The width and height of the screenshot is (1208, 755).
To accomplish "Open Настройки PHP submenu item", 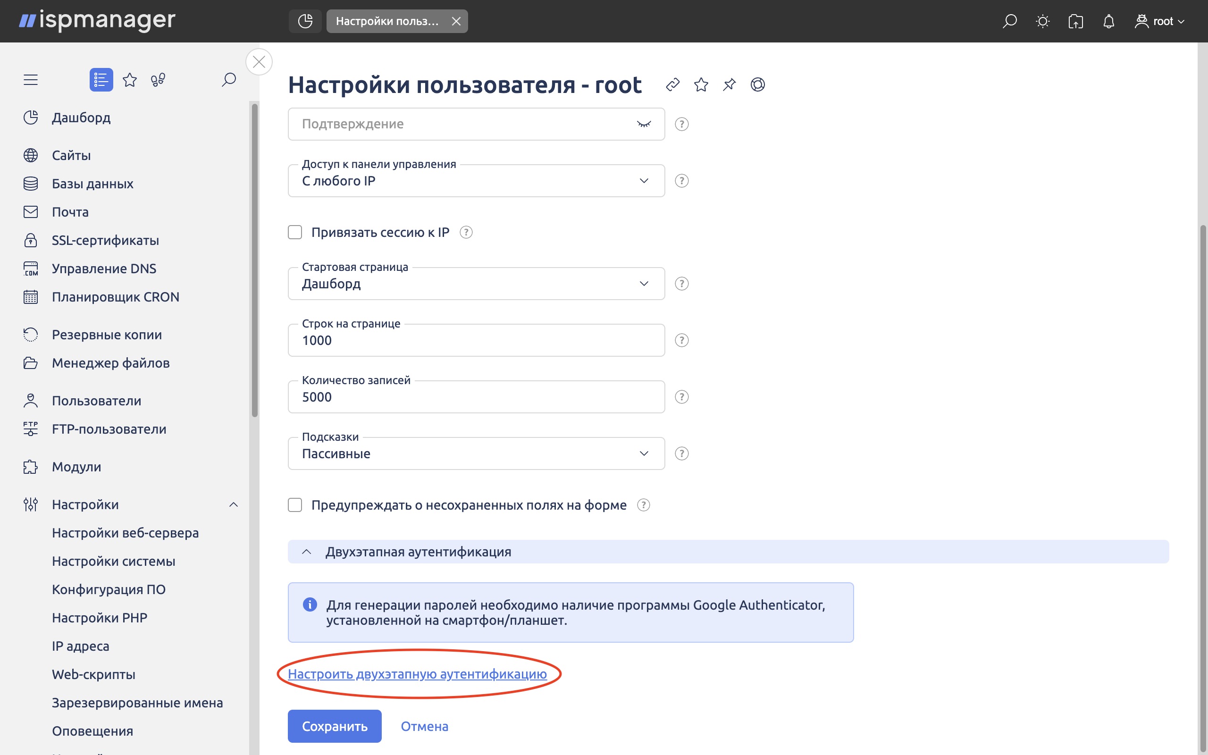I will 100,618.
